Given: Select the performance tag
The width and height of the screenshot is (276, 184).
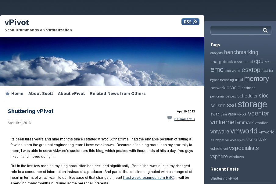Looking at the screenshot, I should tap(220, 96).
